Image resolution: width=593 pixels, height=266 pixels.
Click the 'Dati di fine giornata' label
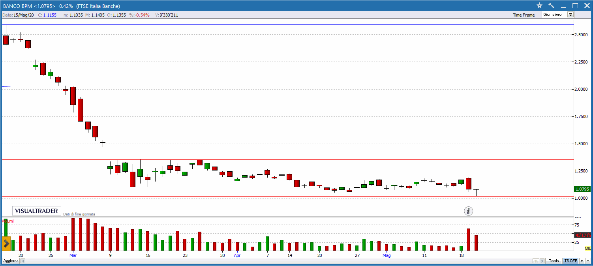(x=79, y=214)
